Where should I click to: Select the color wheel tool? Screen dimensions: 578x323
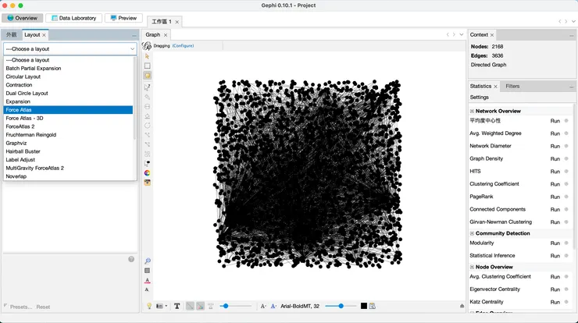pos(147,173)
